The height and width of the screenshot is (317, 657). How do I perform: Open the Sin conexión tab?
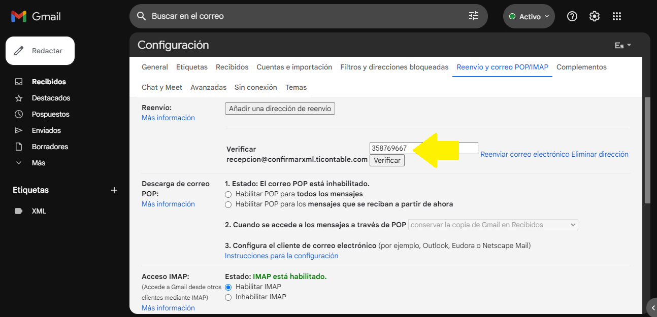(256, 87)
